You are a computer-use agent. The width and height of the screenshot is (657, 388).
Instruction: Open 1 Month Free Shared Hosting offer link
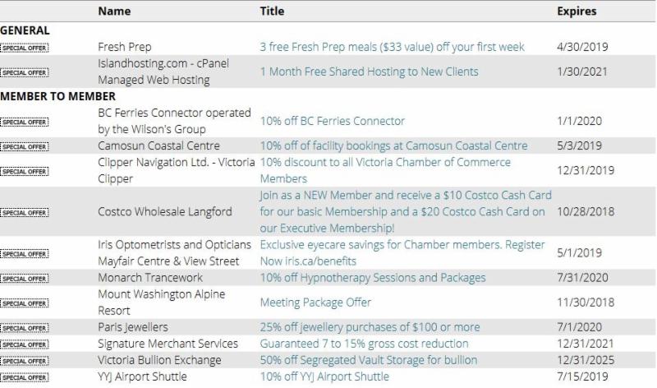pos(369,72)
